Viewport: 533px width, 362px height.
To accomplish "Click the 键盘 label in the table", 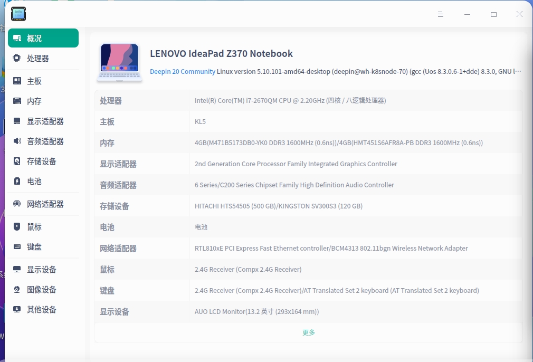I will tap(107, 290).
